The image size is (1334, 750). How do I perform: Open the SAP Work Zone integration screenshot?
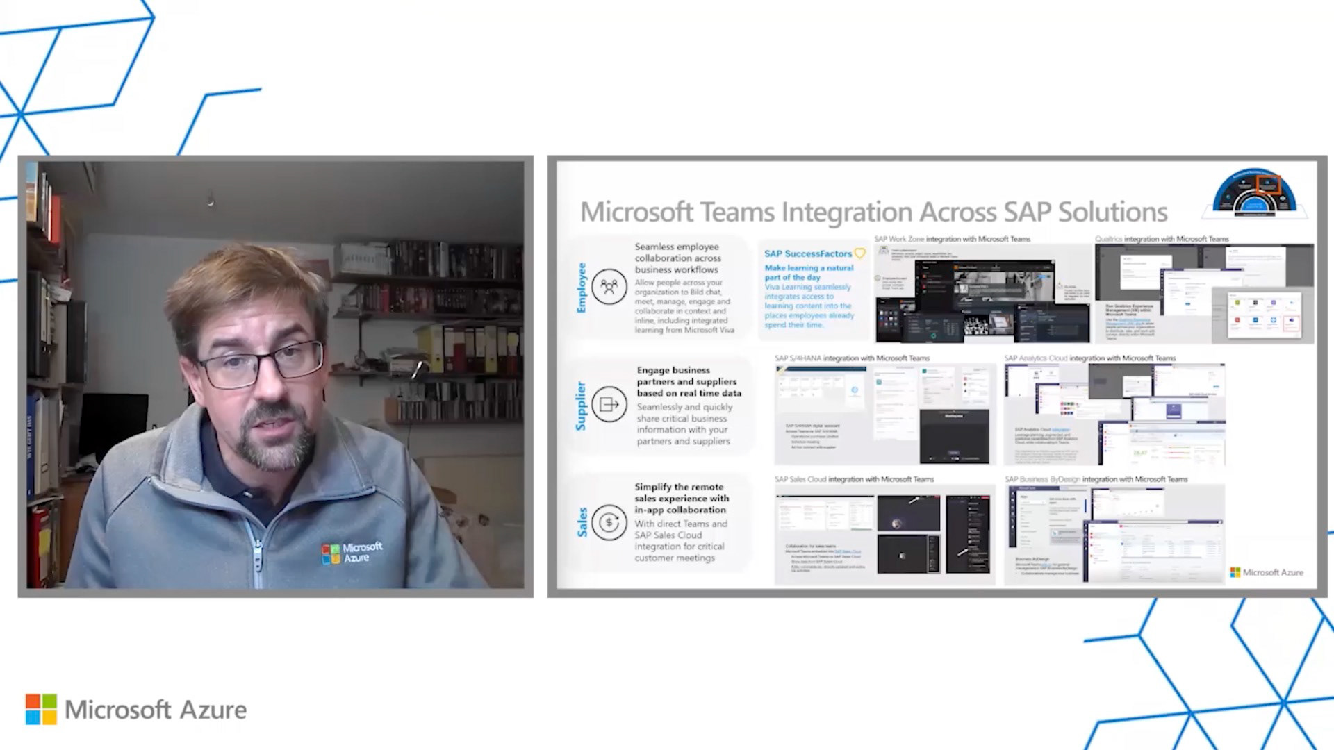coord(982,294)
